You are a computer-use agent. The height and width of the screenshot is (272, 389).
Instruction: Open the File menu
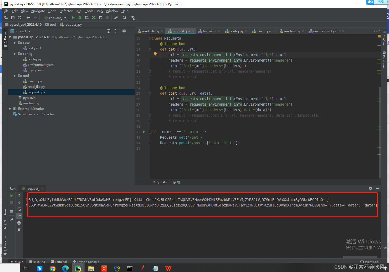click(6, 11)
